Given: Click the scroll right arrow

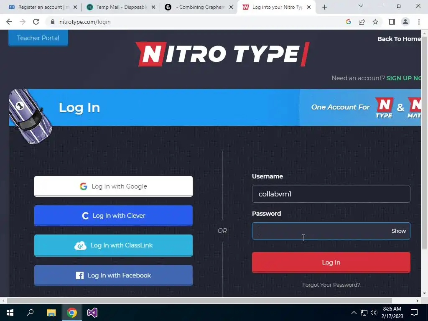Looking at the screenshot, I should tap(418, 301).
